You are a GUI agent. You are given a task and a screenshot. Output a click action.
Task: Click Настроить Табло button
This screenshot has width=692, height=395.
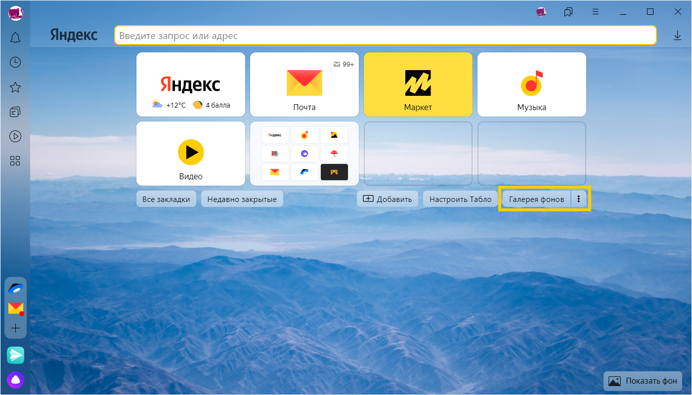click(x=461, y=199)
